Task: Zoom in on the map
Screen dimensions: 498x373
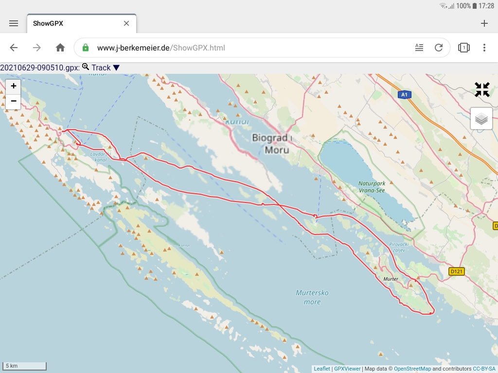Action: pyautogui.click(x=13, y=86)
